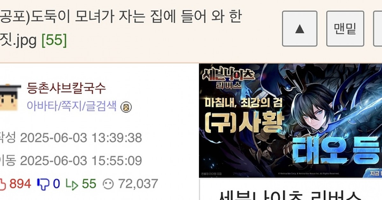Select the 이동 2025-06-03 15:55:09 timestamp
The image size is (382, 200).
tap(71, 161)
